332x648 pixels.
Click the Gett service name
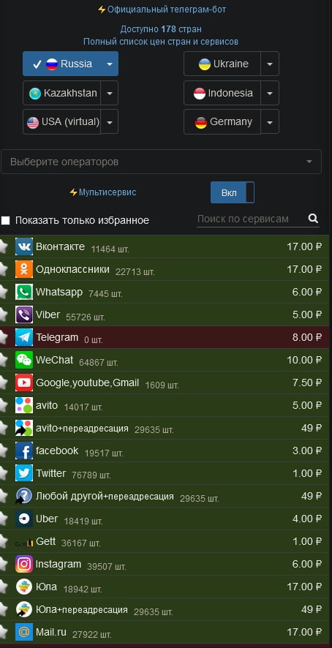point(46,541)
